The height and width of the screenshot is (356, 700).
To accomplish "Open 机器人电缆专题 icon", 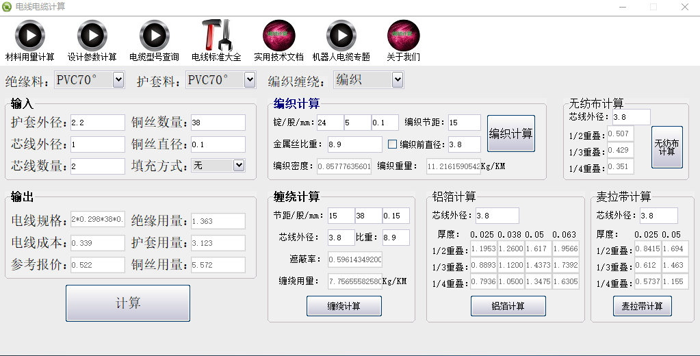I will 341,36.
